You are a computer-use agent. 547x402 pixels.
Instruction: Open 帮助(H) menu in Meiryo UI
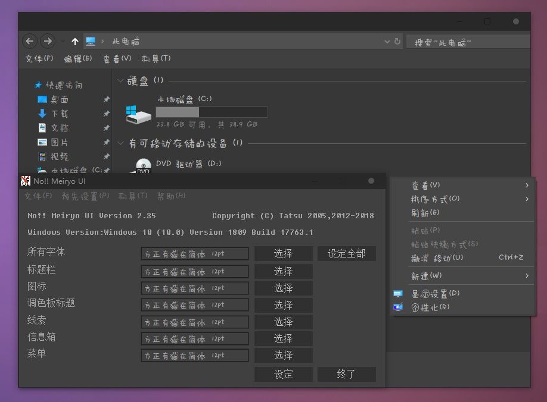171,196
